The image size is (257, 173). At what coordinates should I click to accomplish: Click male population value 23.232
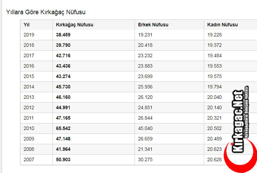click(145, 56)
